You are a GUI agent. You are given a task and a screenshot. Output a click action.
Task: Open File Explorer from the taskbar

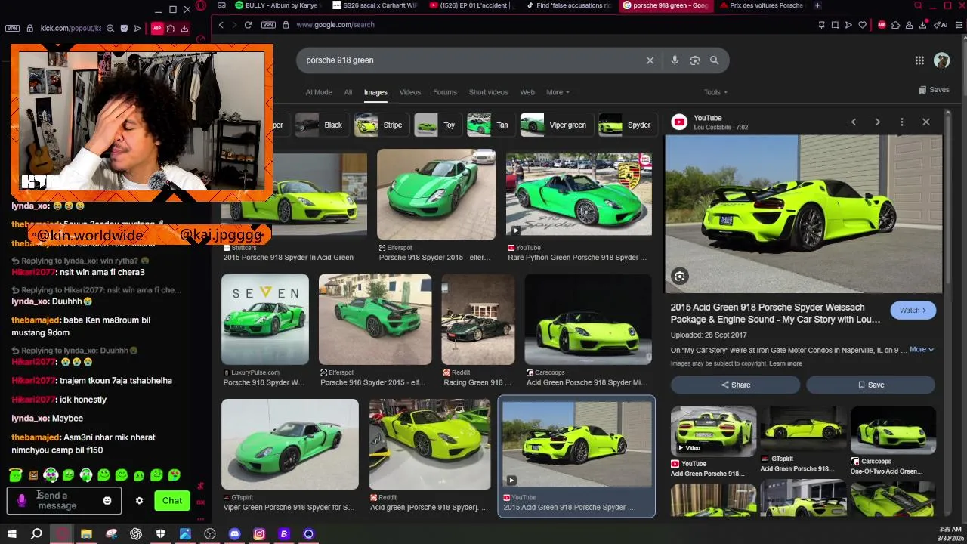(x=86, y=534)
